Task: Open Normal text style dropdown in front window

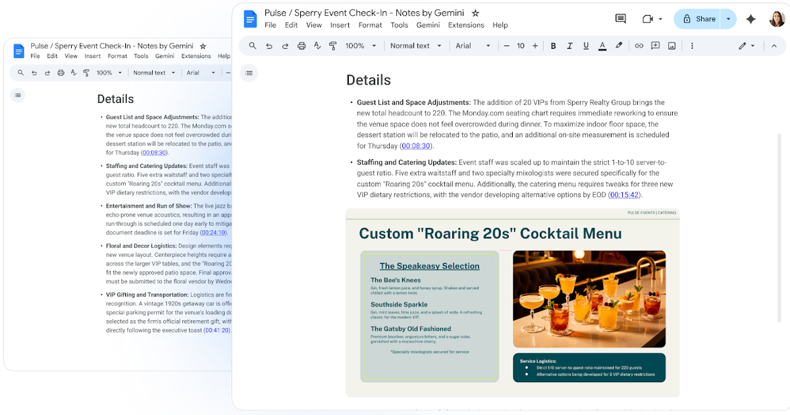Action: (x=415, y=46)
